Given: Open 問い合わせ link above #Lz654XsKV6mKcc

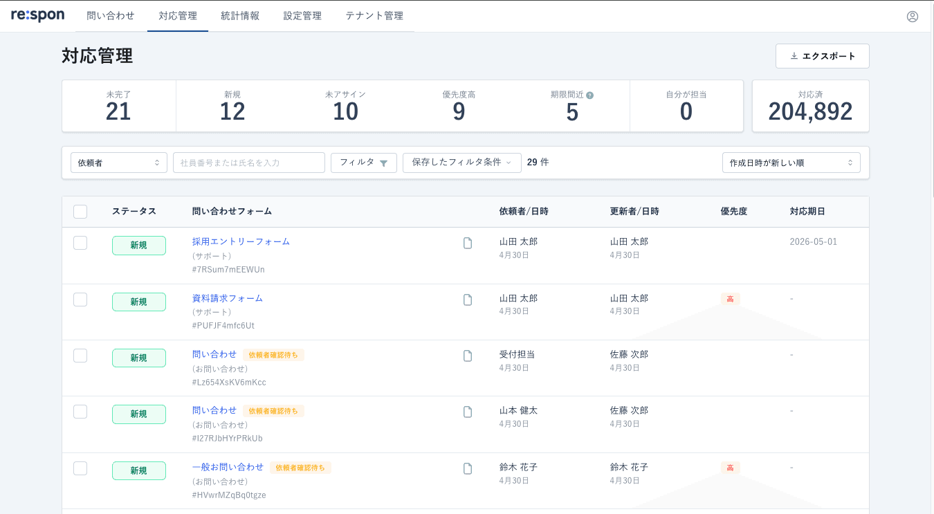Looking at the screenshot, I should tap(214, 354).
